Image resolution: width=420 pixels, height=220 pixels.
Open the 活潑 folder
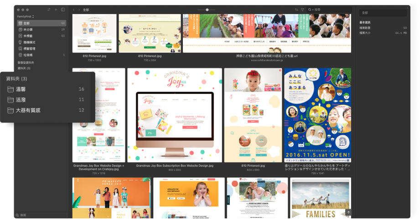click(21, 100)
